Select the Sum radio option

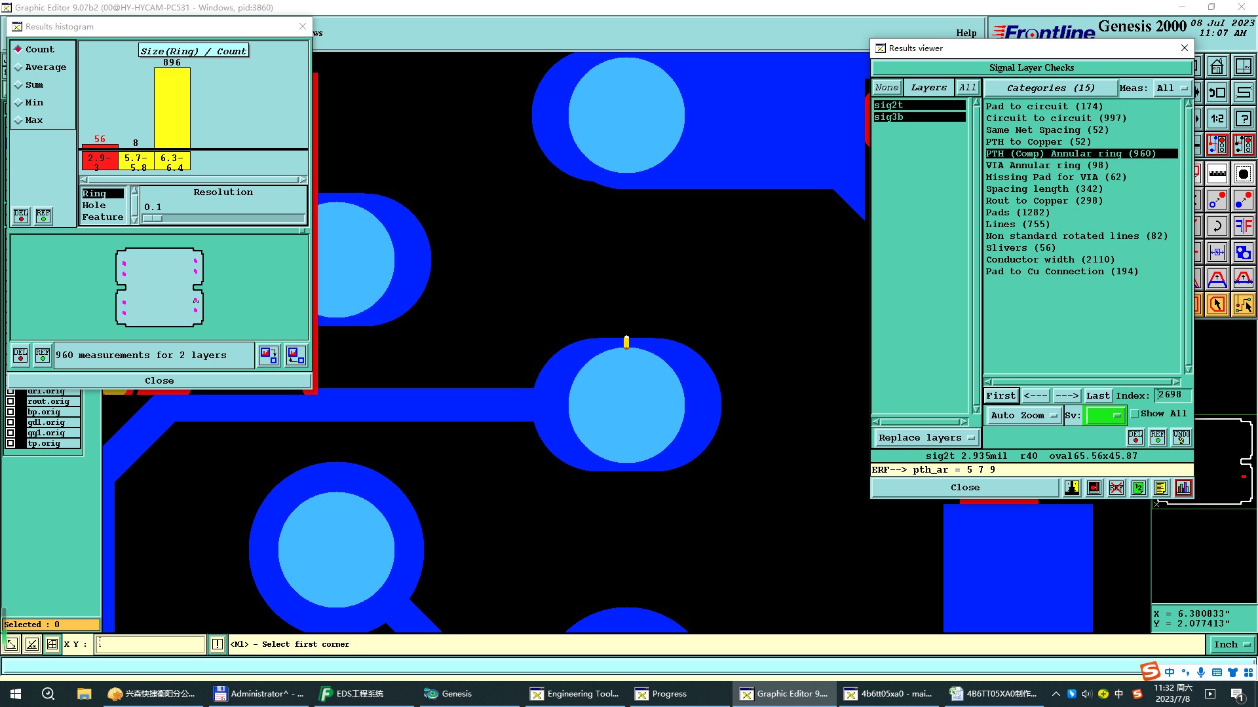pyautogui.click(x=29, y=84)
